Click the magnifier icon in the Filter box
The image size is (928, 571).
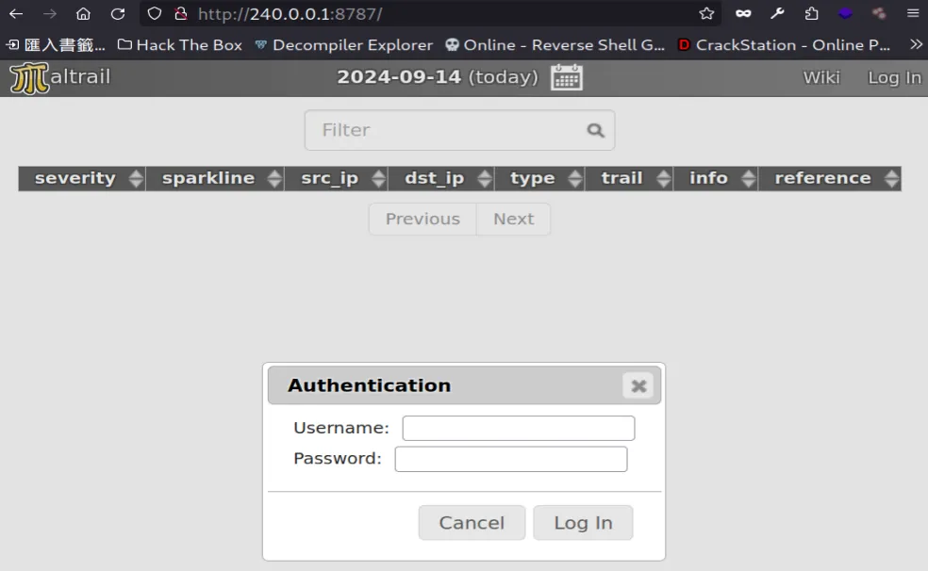595,131
